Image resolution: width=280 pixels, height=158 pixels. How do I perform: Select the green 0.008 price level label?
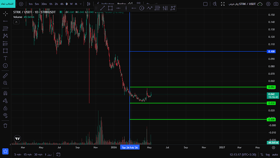pyautogui.click(x=271, y=119)
